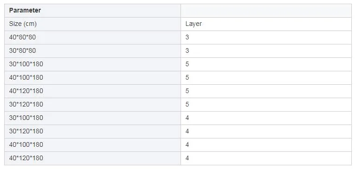The image size is (362, 169).
Task: Click the empty header cell beside Parameter
Action: tap(266, 11)
